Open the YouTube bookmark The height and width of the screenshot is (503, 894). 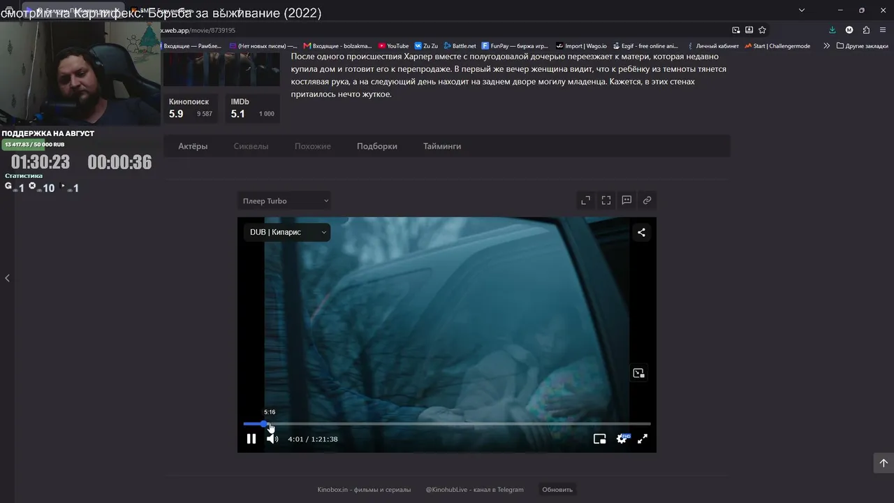(x=393, y=46)
